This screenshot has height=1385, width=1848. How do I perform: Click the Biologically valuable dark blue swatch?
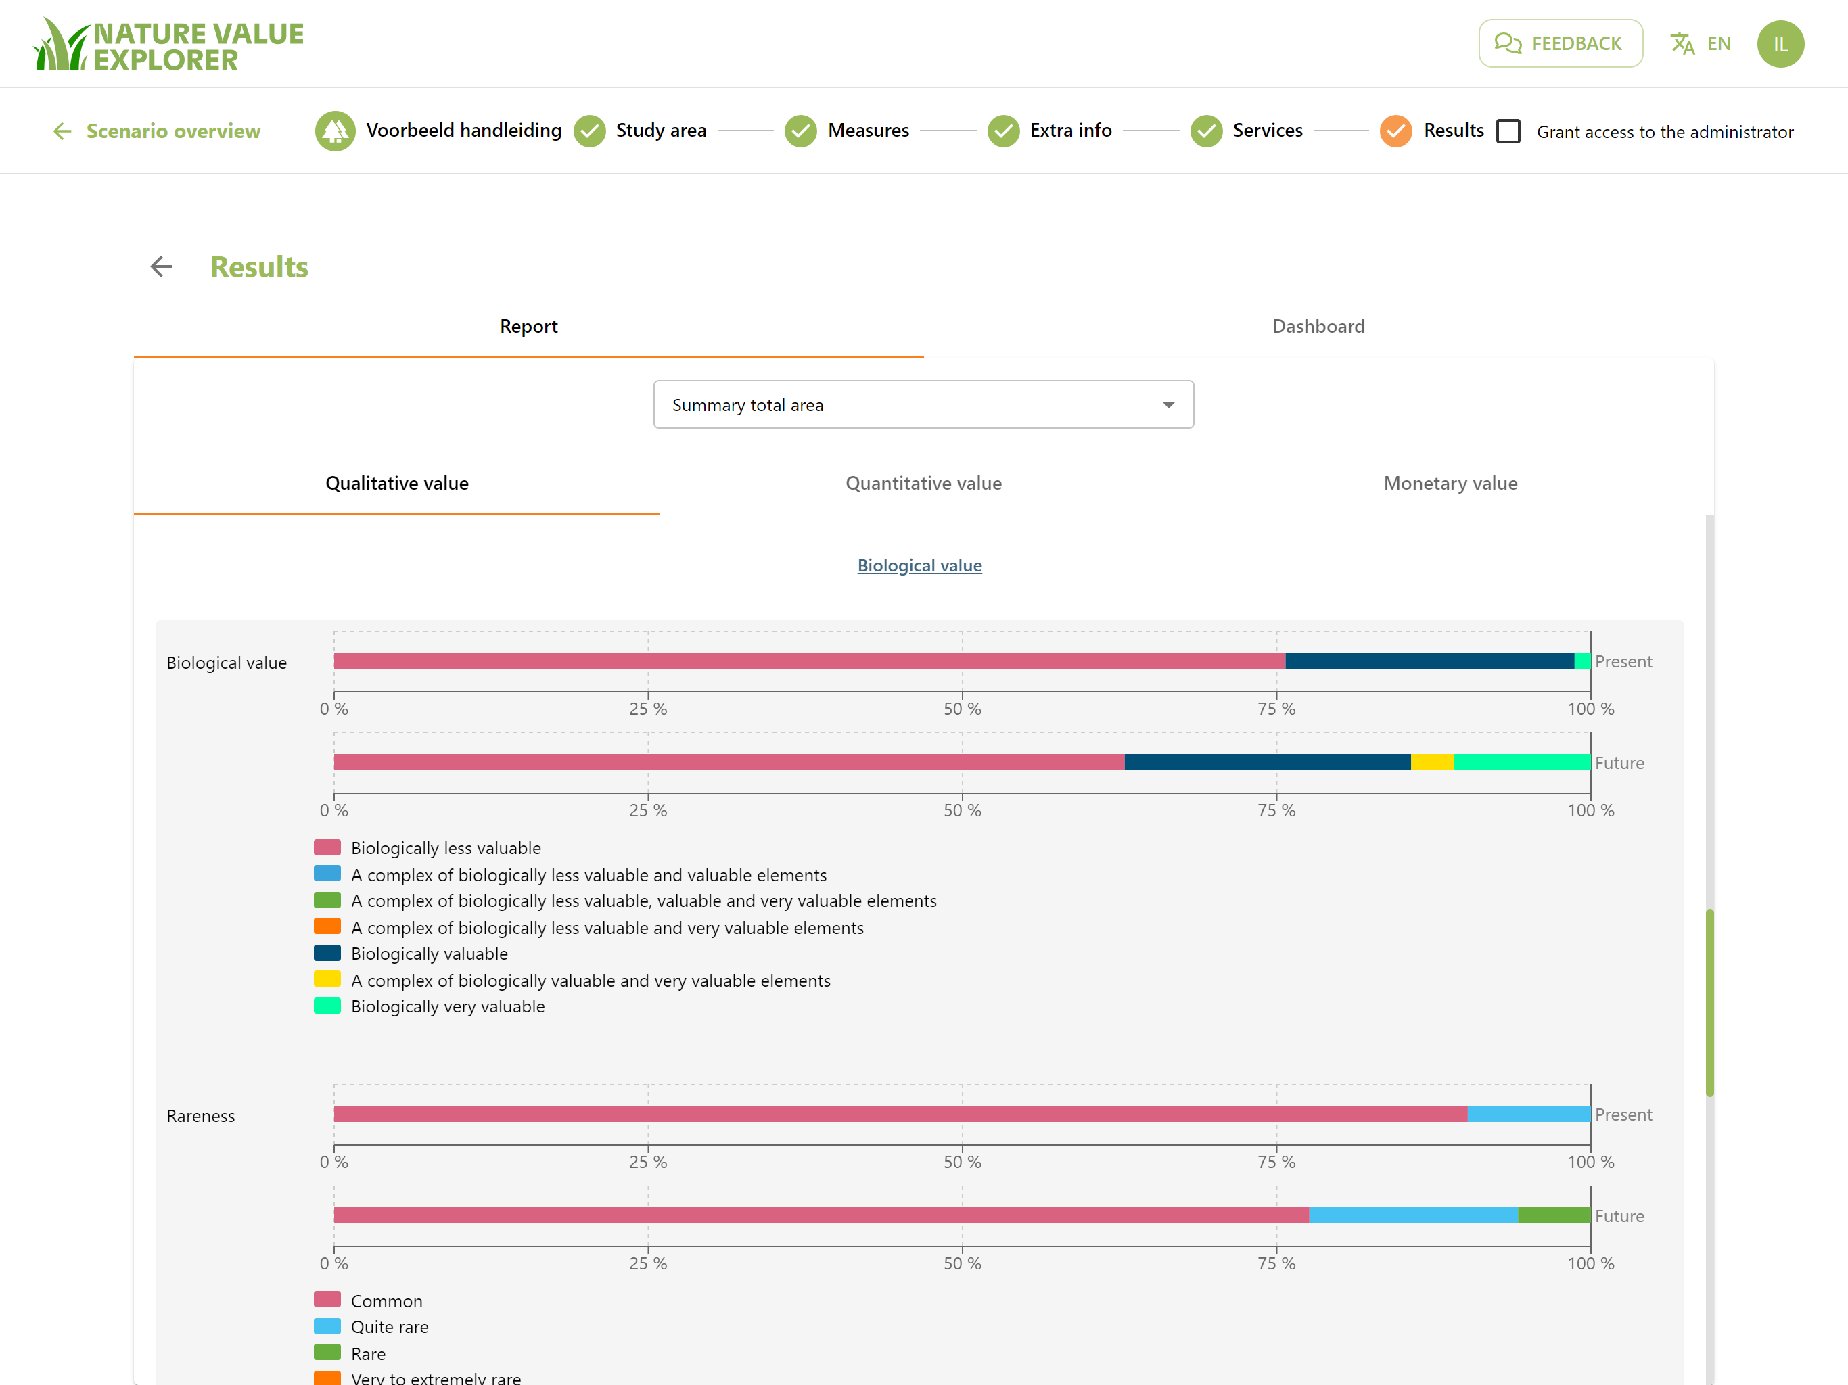pos(327,953)
